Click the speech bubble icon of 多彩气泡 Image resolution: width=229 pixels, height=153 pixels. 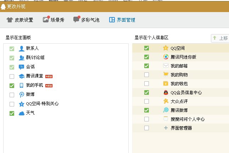click(77, 19)
